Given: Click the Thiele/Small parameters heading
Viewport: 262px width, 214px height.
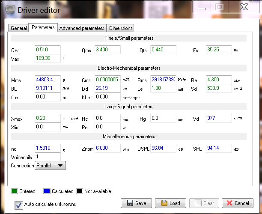Looking at the screenshot, I should (x=129, y=38).
